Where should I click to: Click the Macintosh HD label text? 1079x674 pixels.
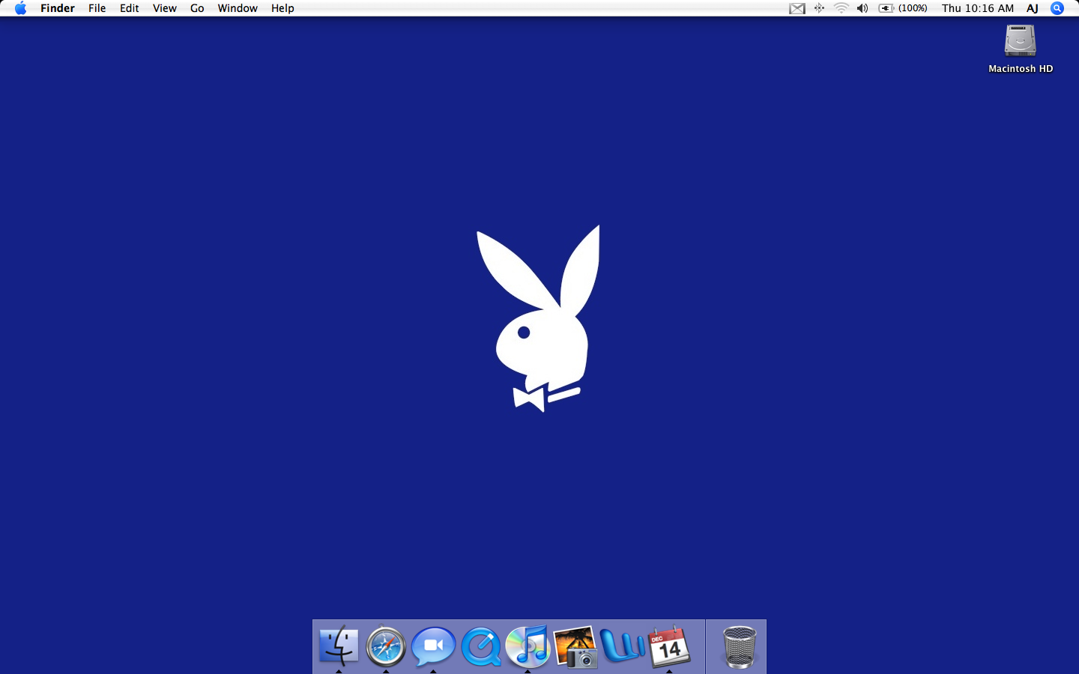1021,68
